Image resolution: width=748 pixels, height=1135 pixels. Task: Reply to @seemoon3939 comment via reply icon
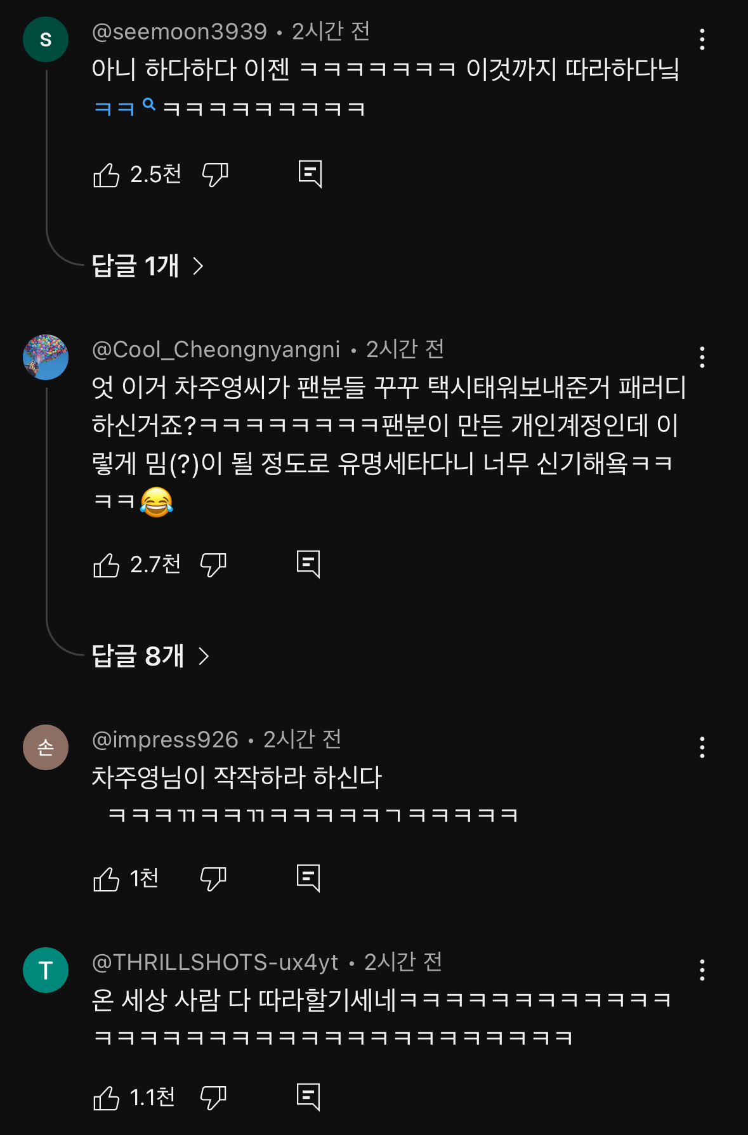pyautogui.click(x=310, y=174)
